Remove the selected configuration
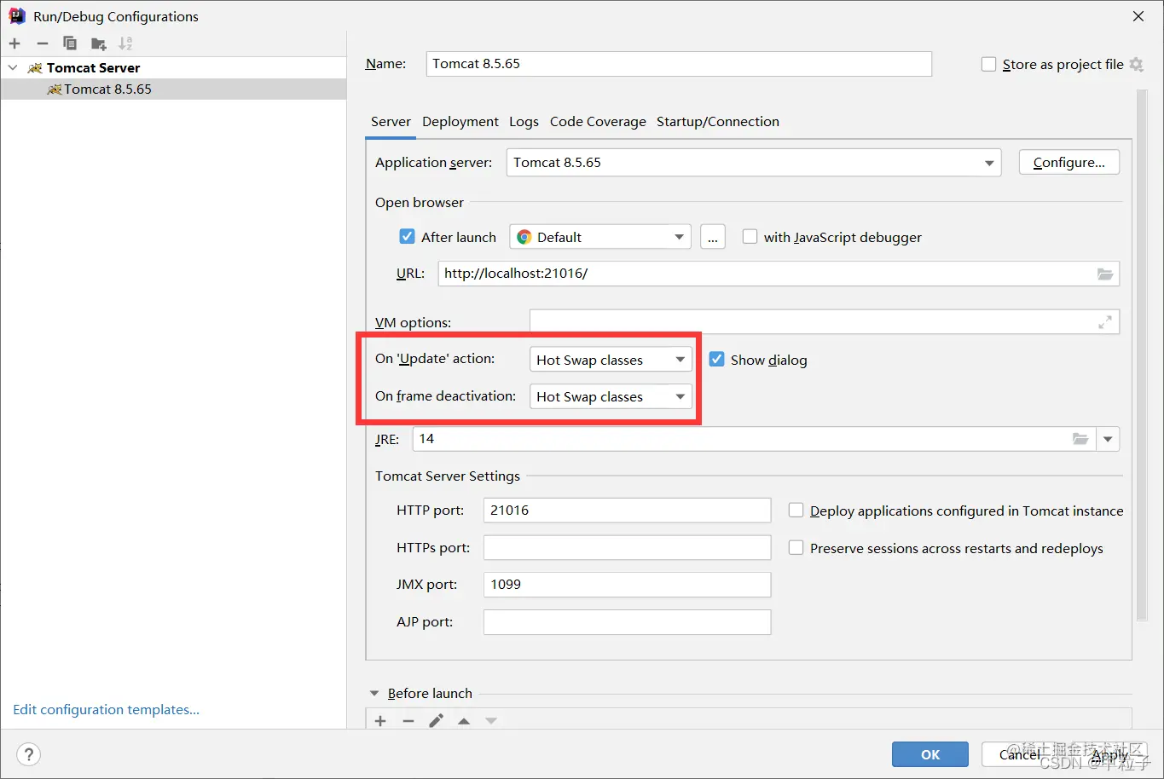Image resolution: width=1164 pixels, height=779 pixels. (43, 43)
